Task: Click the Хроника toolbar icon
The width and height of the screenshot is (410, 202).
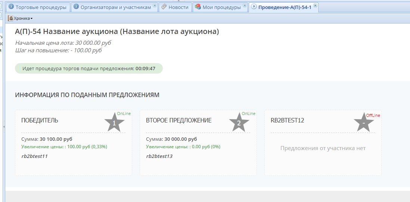Action: [x=11, y=18]
